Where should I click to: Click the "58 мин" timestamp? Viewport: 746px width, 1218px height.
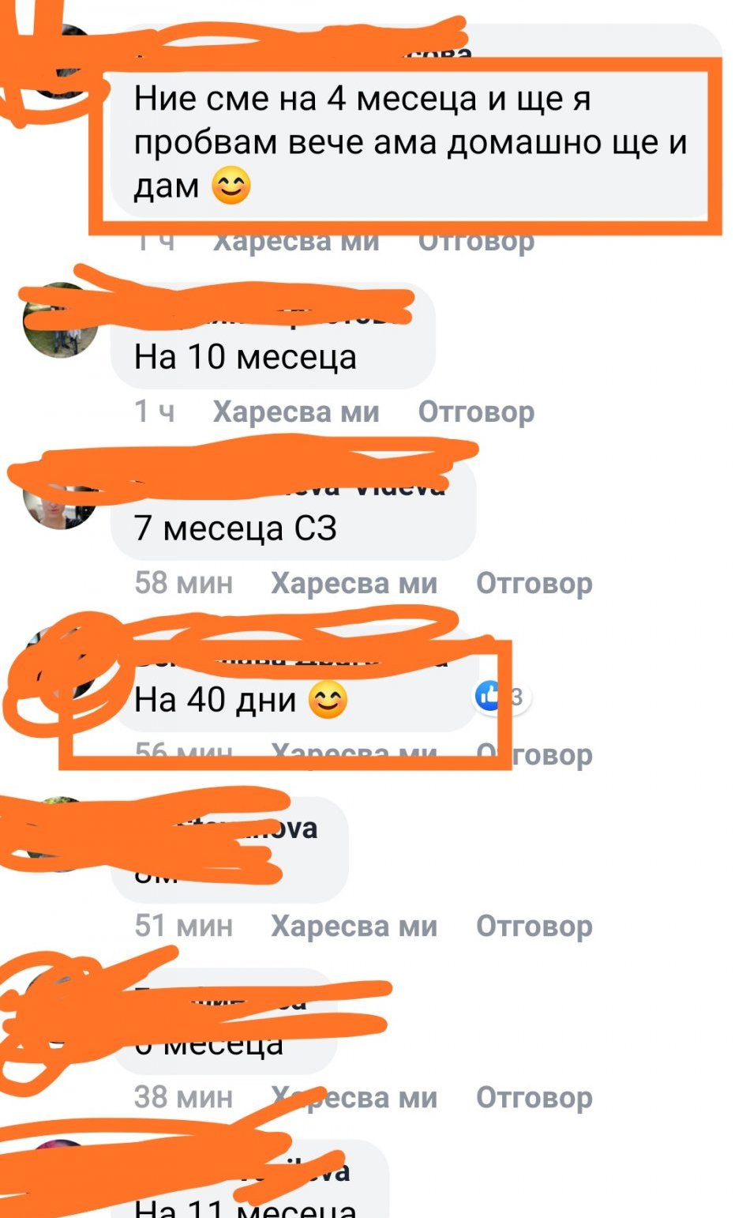pyautogui.click(x=184, y=583)
